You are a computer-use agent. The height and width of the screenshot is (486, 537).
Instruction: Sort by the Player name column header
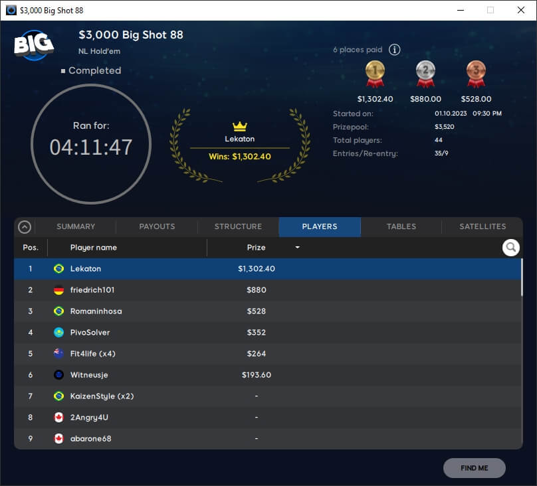[x=93, y=247]
